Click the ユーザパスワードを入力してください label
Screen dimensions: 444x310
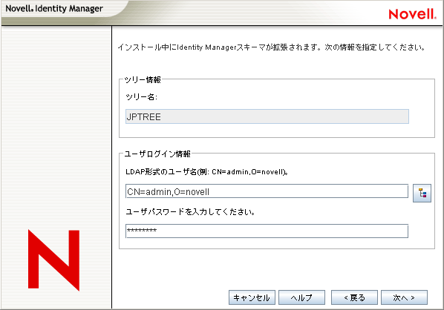coord(190,211)
